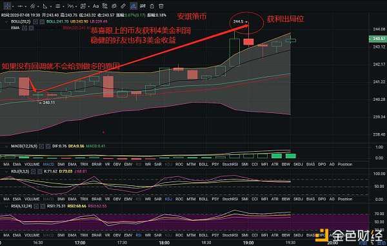Select the rectangle grid drawing tool
Viewport: 387px width, 246px height.
click(83, 6)
